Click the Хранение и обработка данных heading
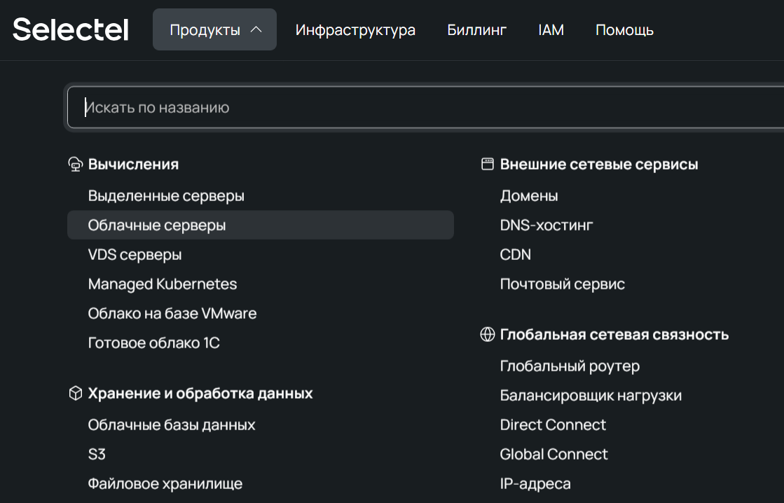Screen dimensions: 784x503 (200, 394)
